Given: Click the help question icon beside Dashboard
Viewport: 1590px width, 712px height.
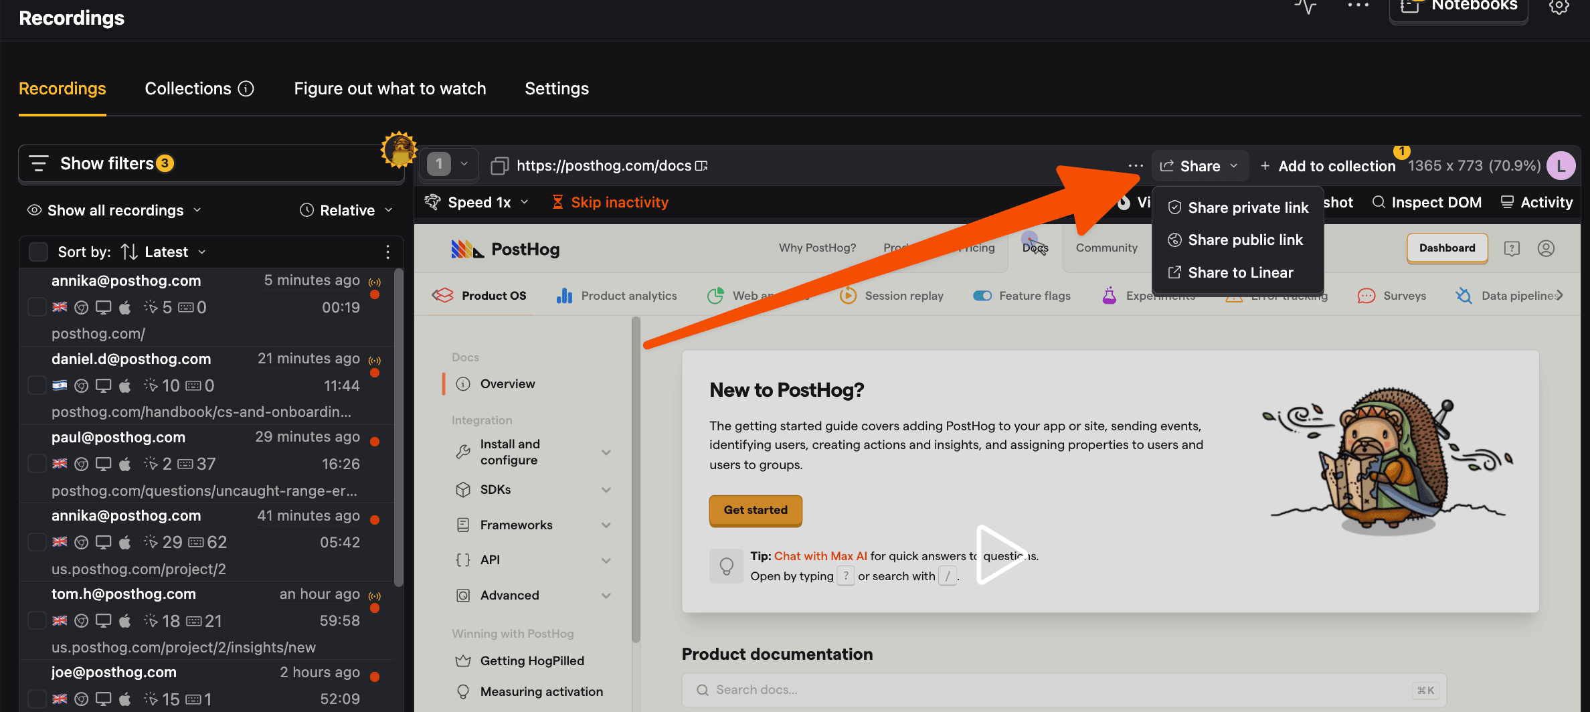Looking at the screenshot, I should (x=1512, y=248).
